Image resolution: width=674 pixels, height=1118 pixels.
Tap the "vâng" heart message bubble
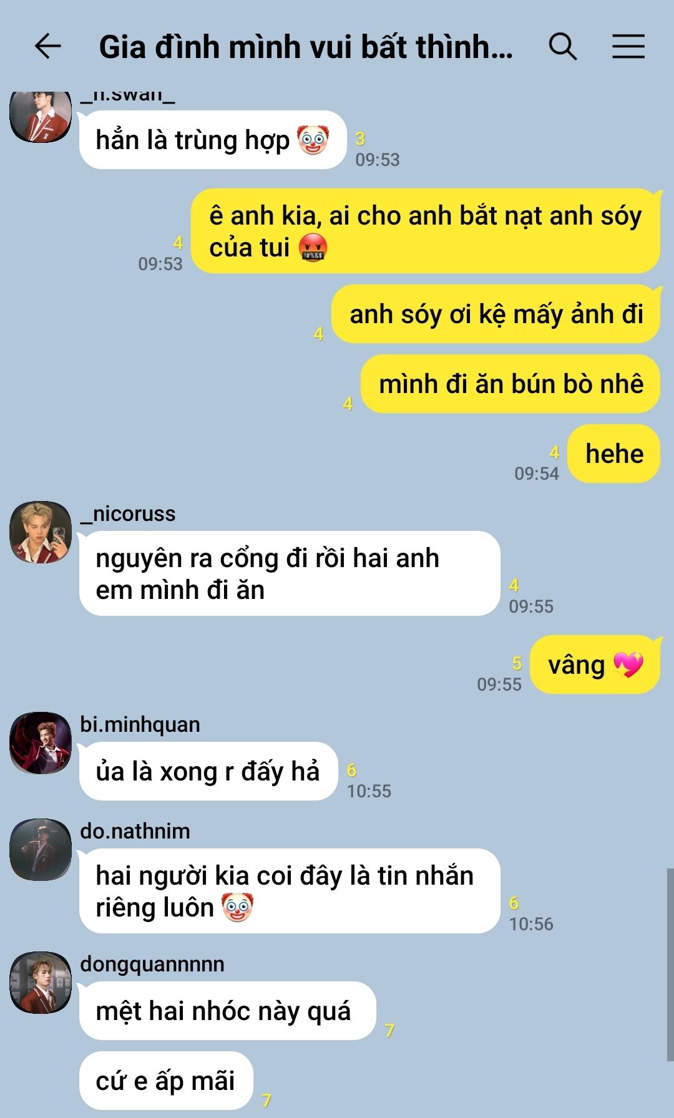click(x=595, y=664)
